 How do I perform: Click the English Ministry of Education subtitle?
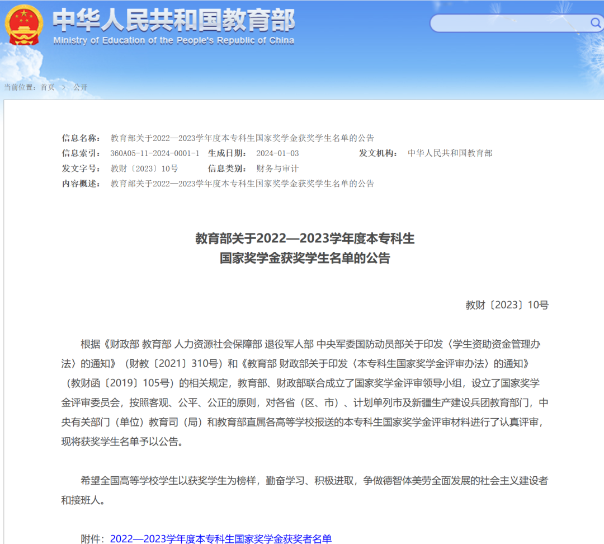coord(173,41)
